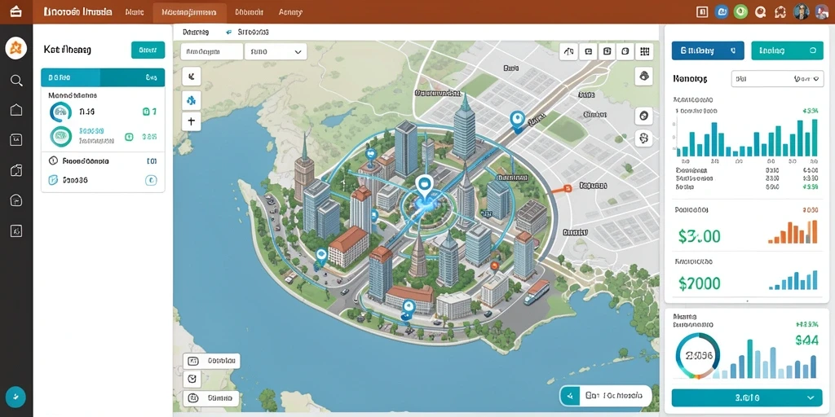Click the rectangle tool next to the compass tool
This screenshot has height=417, width=835.
pos(589,51)
